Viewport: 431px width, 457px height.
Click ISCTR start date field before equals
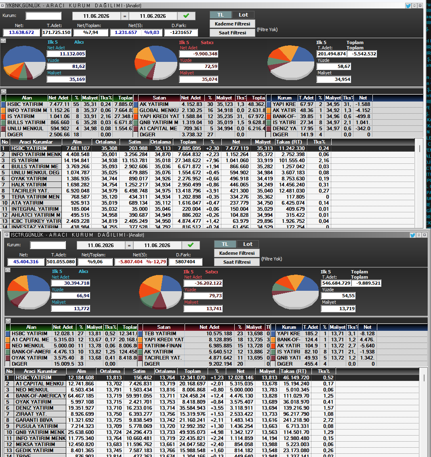(x=101, y=245)
